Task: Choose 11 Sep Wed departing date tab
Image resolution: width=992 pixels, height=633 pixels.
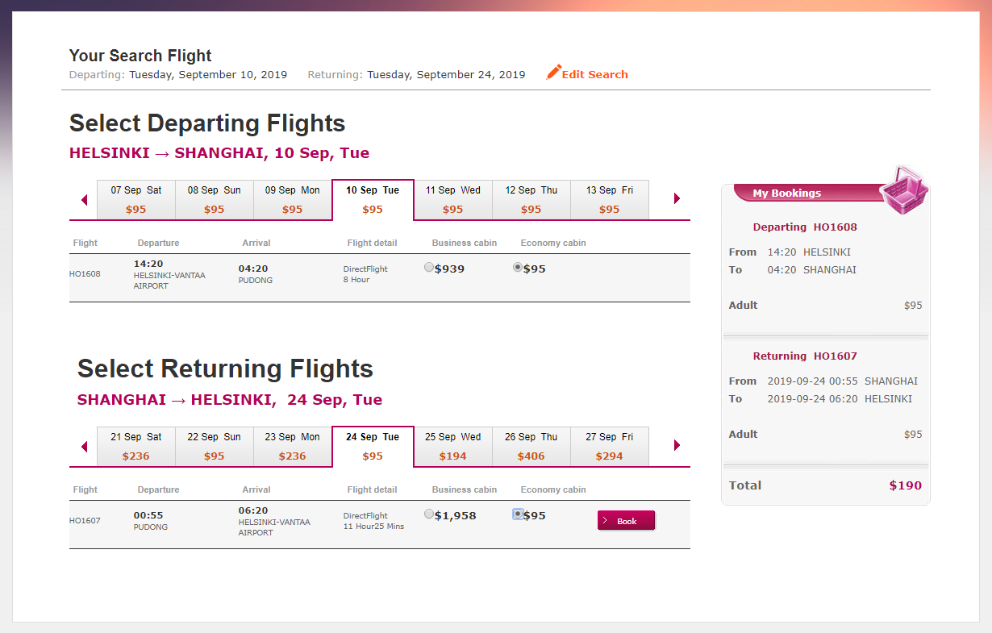Action: 453,200
